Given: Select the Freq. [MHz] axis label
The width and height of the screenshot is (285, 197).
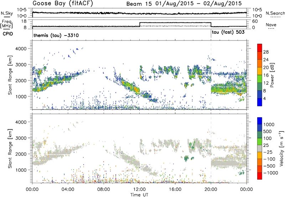Looking at the screenshot, I should click(6, 24).
